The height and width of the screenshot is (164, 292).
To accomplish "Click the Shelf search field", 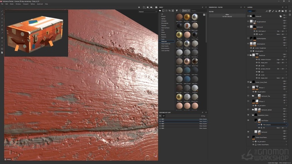I will click(198, 11).
